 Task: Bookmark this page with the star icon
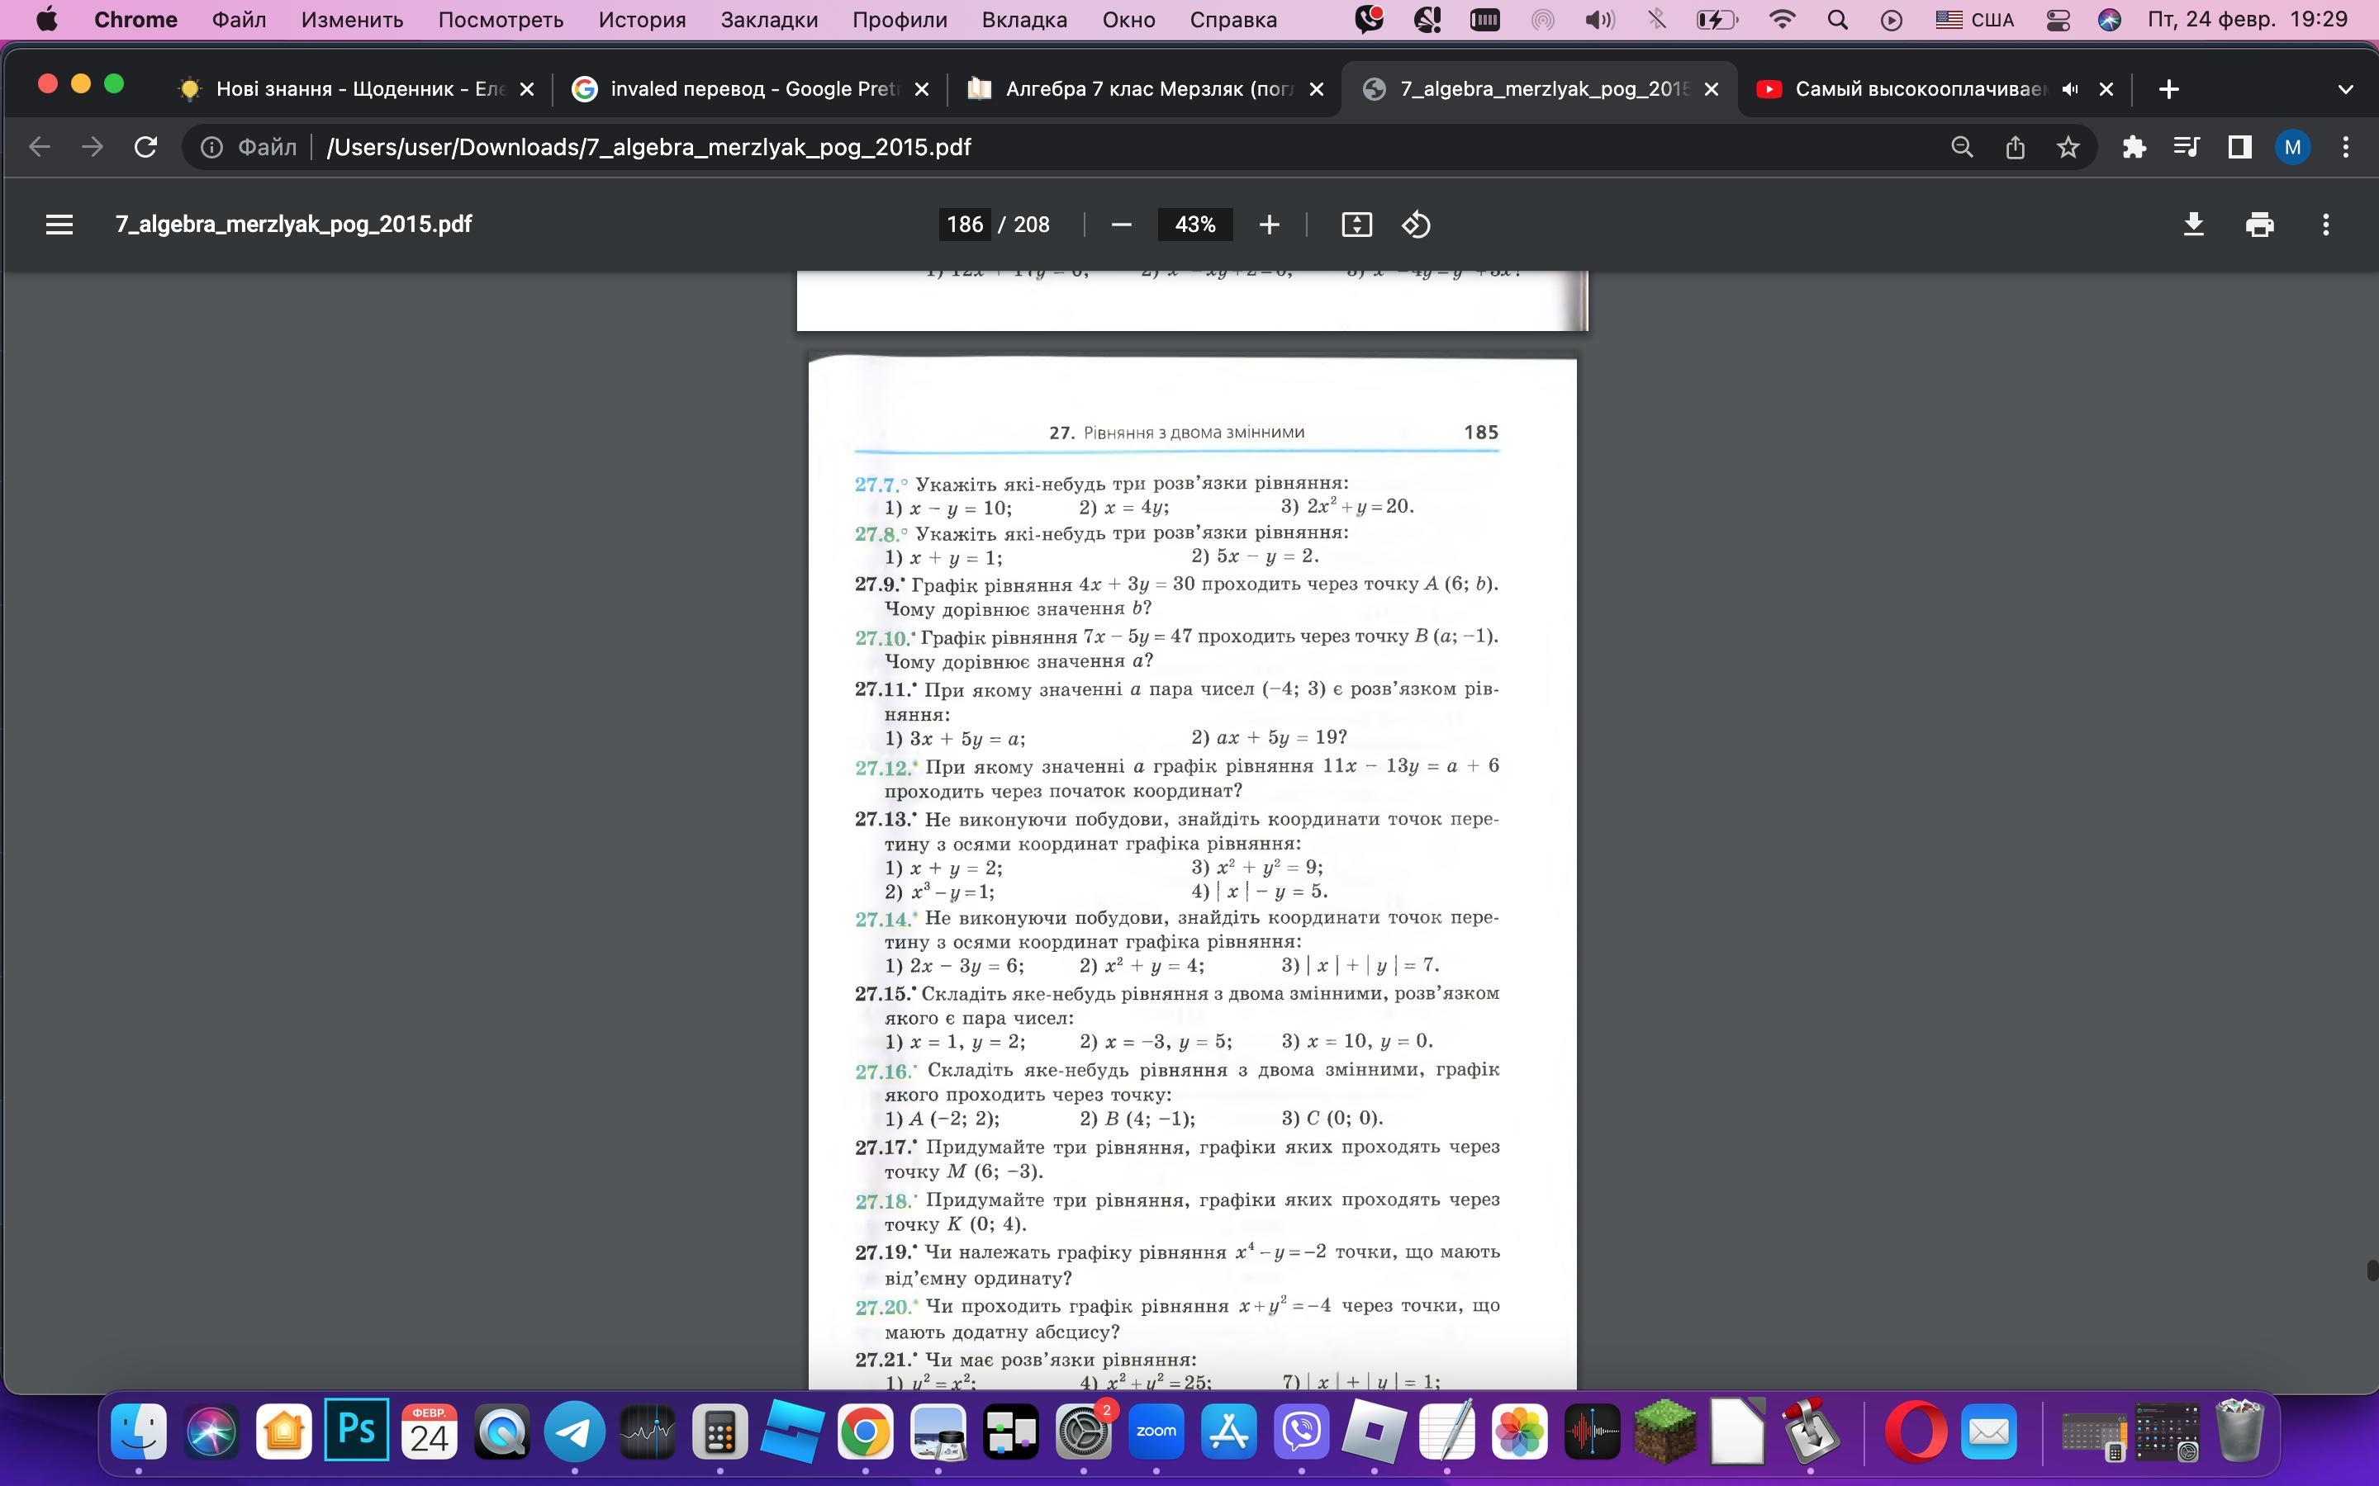click(2068, 148)
